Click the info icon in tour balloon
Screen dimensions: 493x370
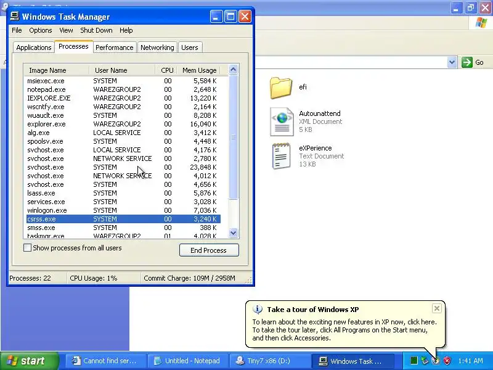click(257, 310)
